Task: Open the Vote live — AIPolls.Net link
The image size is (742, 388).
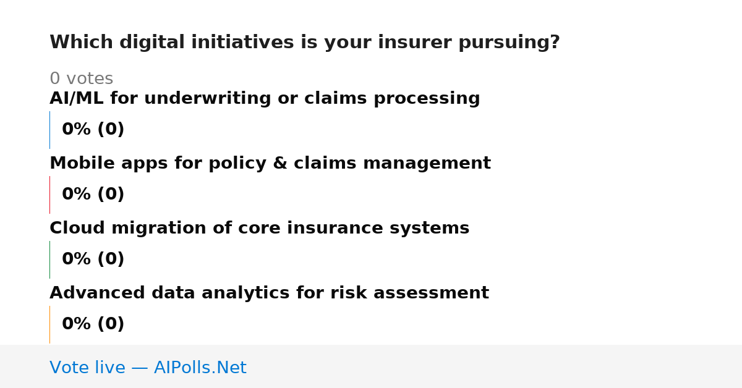Action: (148, 368)
